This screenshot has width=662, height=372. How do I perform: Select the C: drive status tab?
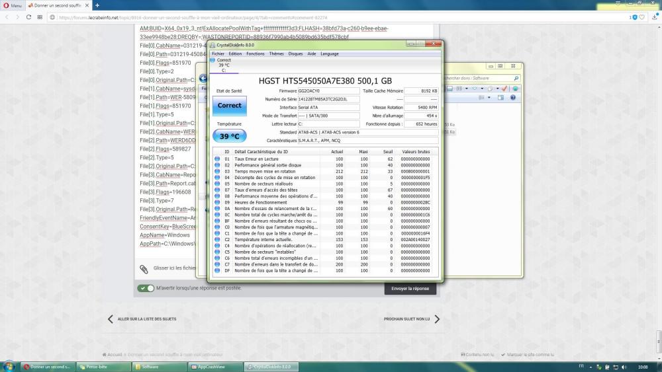[224, 65]
